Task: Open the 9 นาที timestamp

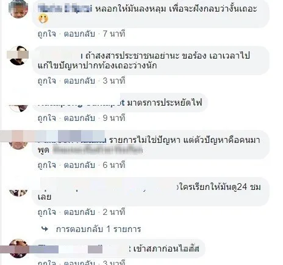Action: click(x=114, y=118)
